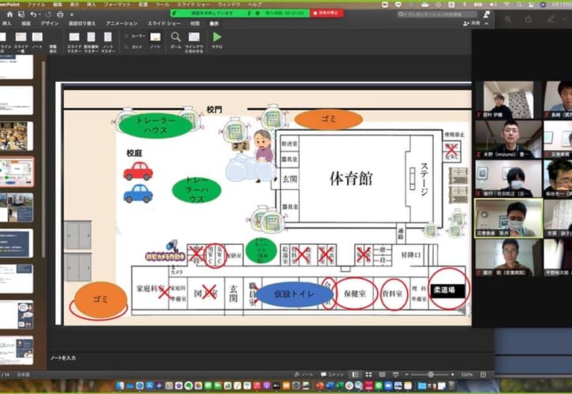Switch to the 画面切り替え ribbon tab
Image resolution: width=572 pixels, height=394 pixels.
click(x=82, y=24)
